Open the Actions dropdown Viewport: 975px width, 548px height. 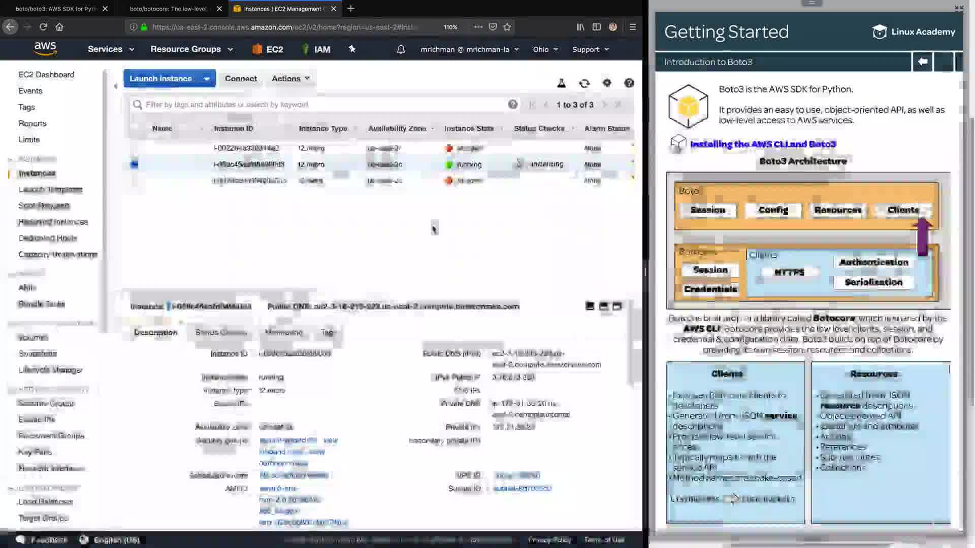(x=290, y=79)
